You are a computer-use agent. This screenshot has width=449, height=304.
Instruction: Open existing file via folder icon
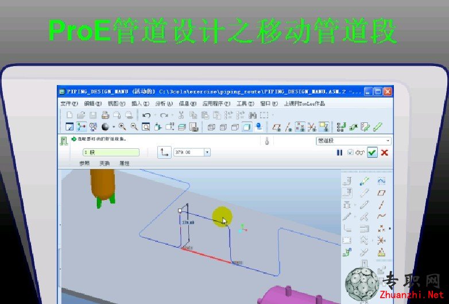81,115
